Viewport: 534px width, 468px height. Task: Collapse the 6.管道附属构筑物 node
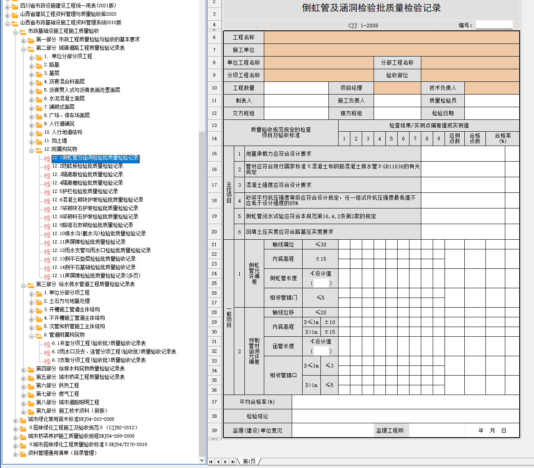(32, 336)
